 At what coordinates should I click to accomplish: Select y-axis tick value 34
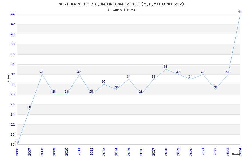point(13,64)
